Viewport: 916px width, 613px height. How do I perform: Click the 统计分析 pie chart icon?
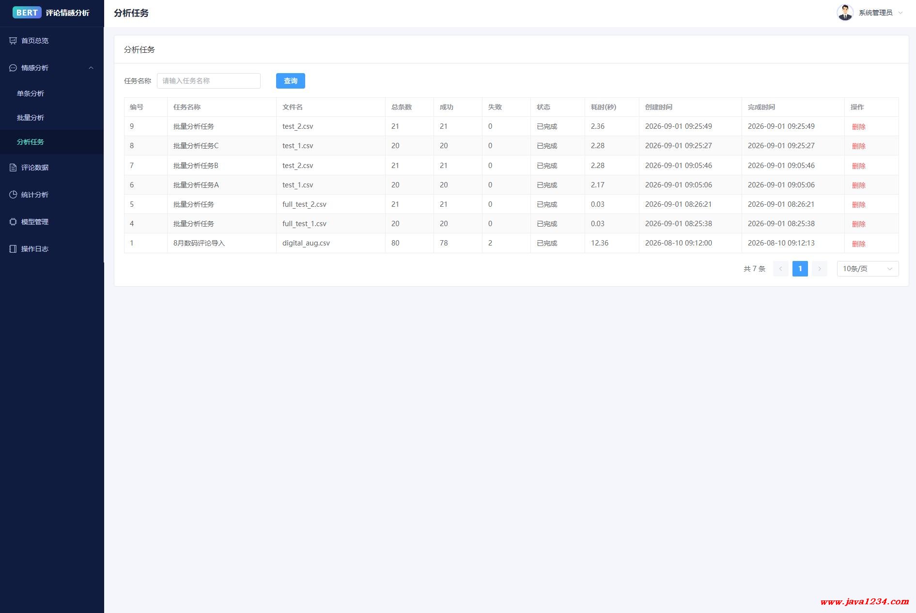coord(13,195)
